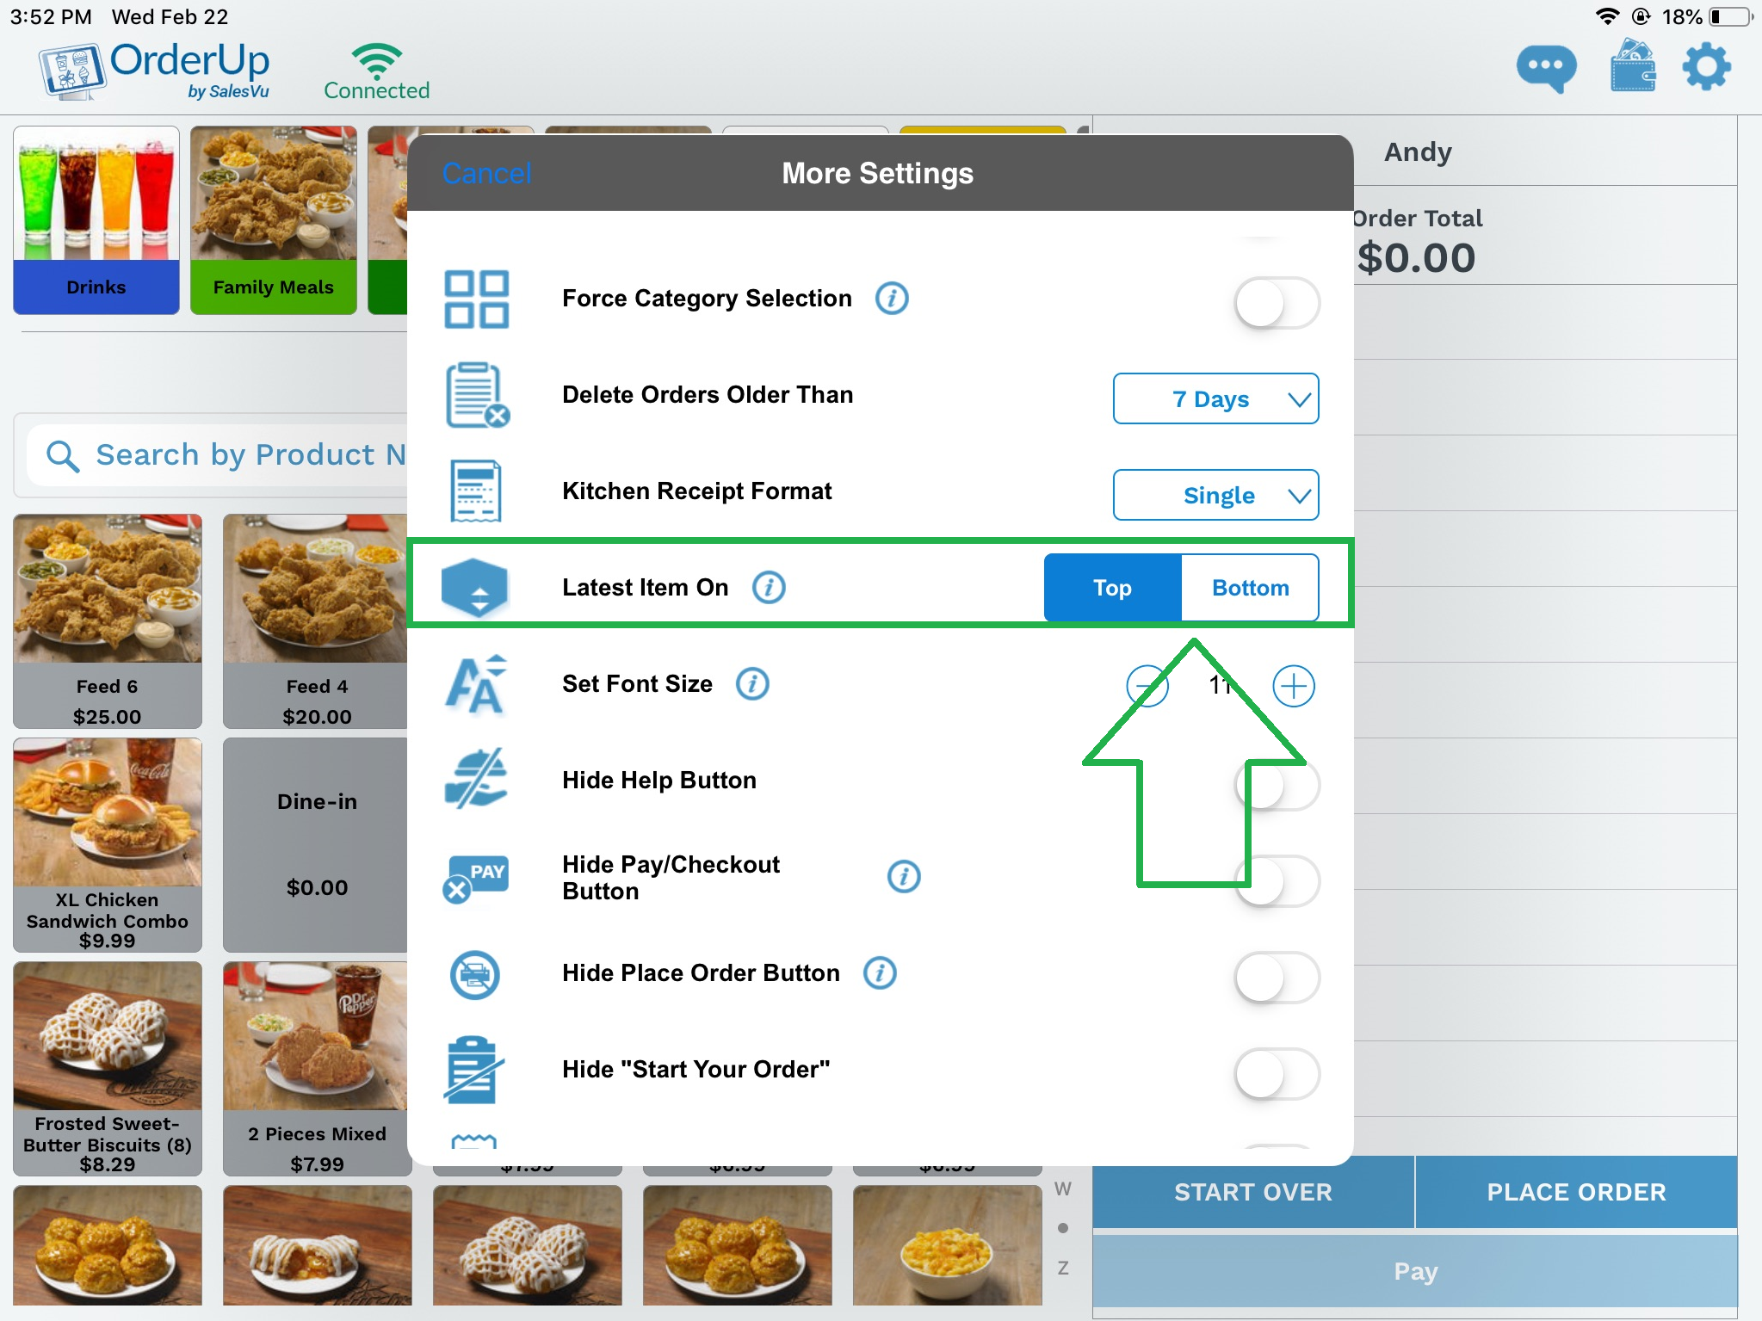Select the Drinks category tab
Screen dimensions: 1762x1321
click(x=95, y=215)
